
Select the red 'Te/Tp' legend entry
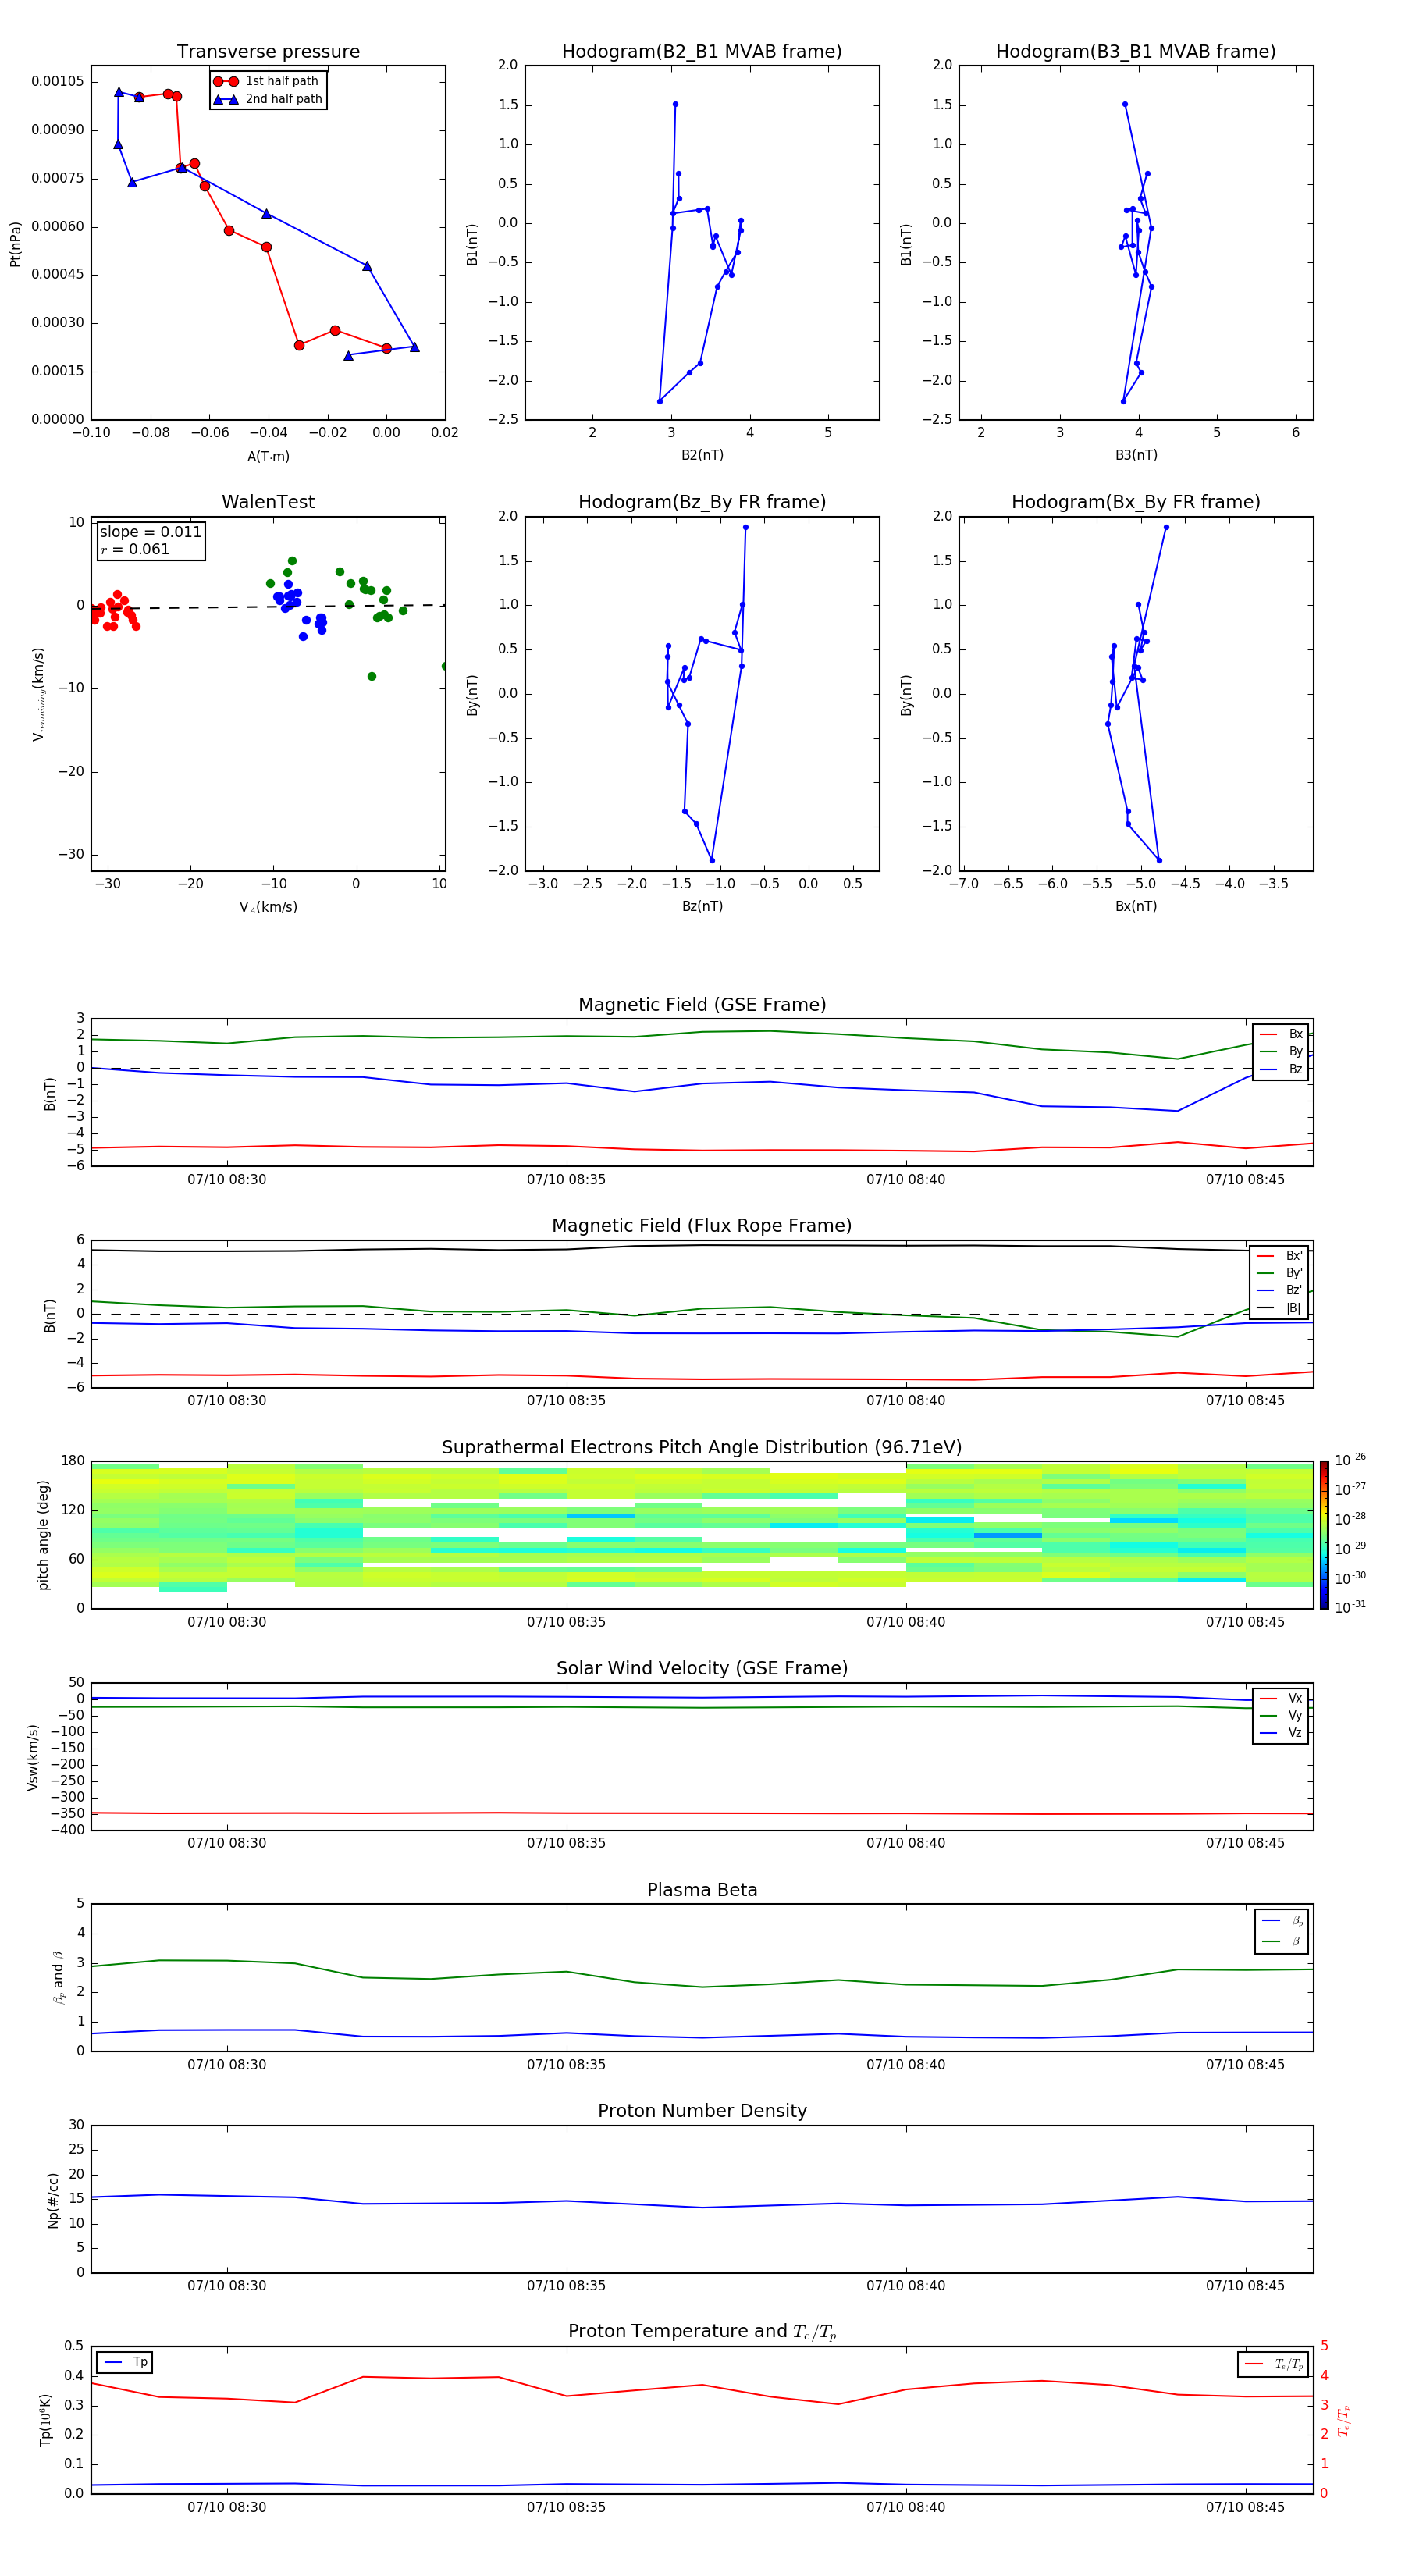pos(1274,2365)
